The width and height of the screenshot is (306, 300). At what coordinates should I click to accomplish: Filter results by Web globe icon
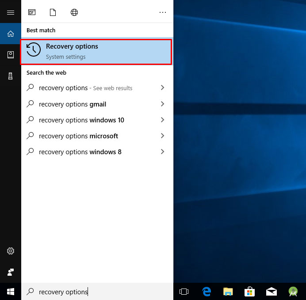(74, 12)
